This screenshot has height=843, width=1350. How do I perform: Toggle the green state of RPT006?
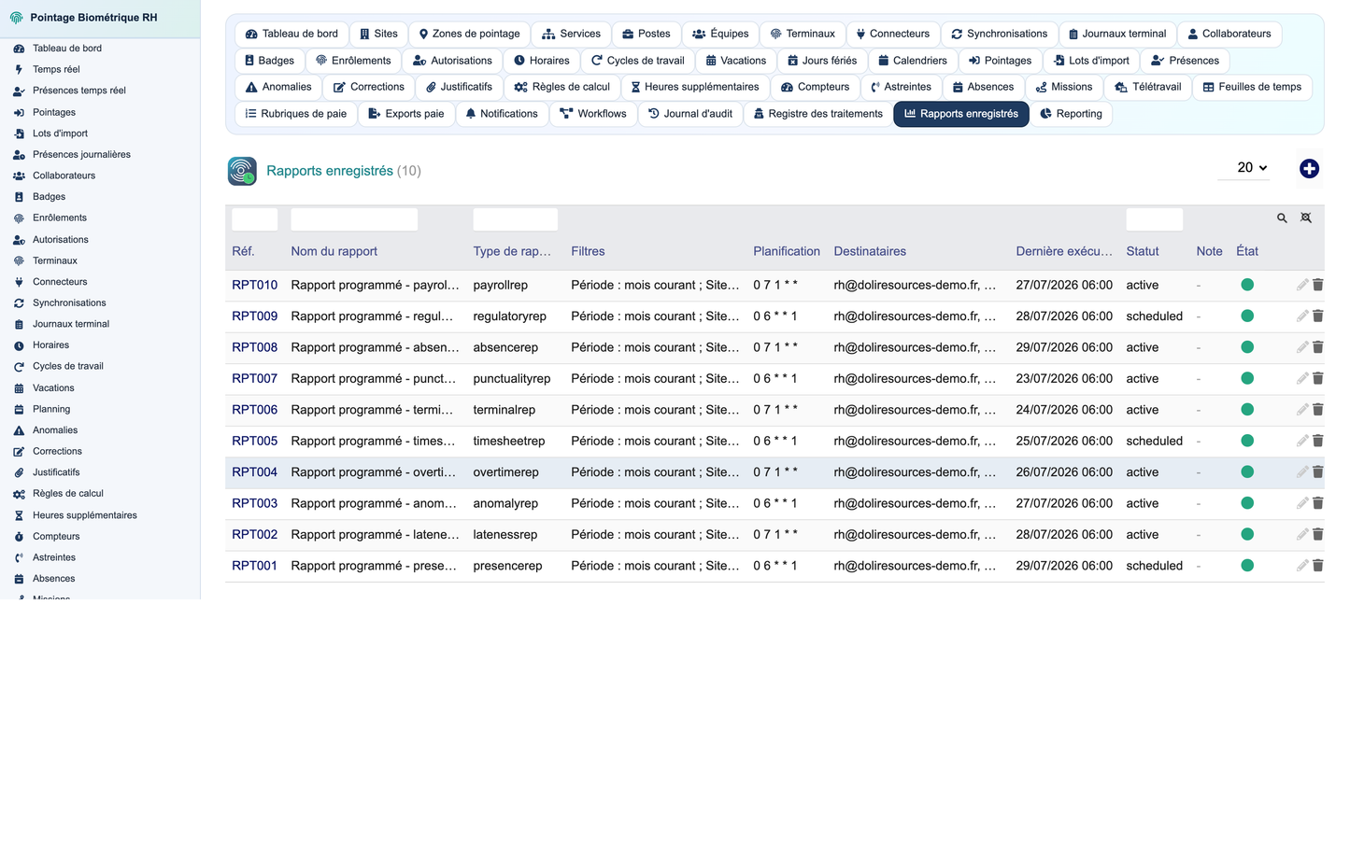click(x=1247, y=410)
